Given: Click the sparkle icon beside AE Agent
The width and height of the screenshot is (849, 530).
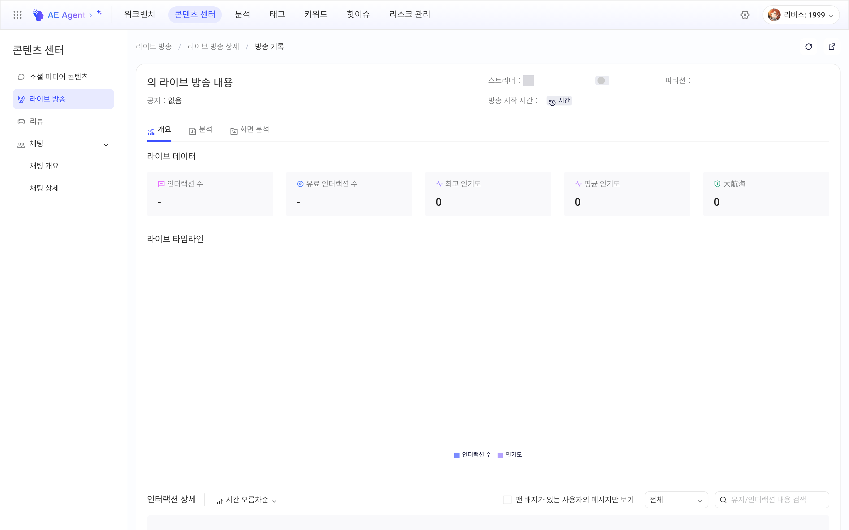Looking at the screenshot, I should [x=99, y=12].
